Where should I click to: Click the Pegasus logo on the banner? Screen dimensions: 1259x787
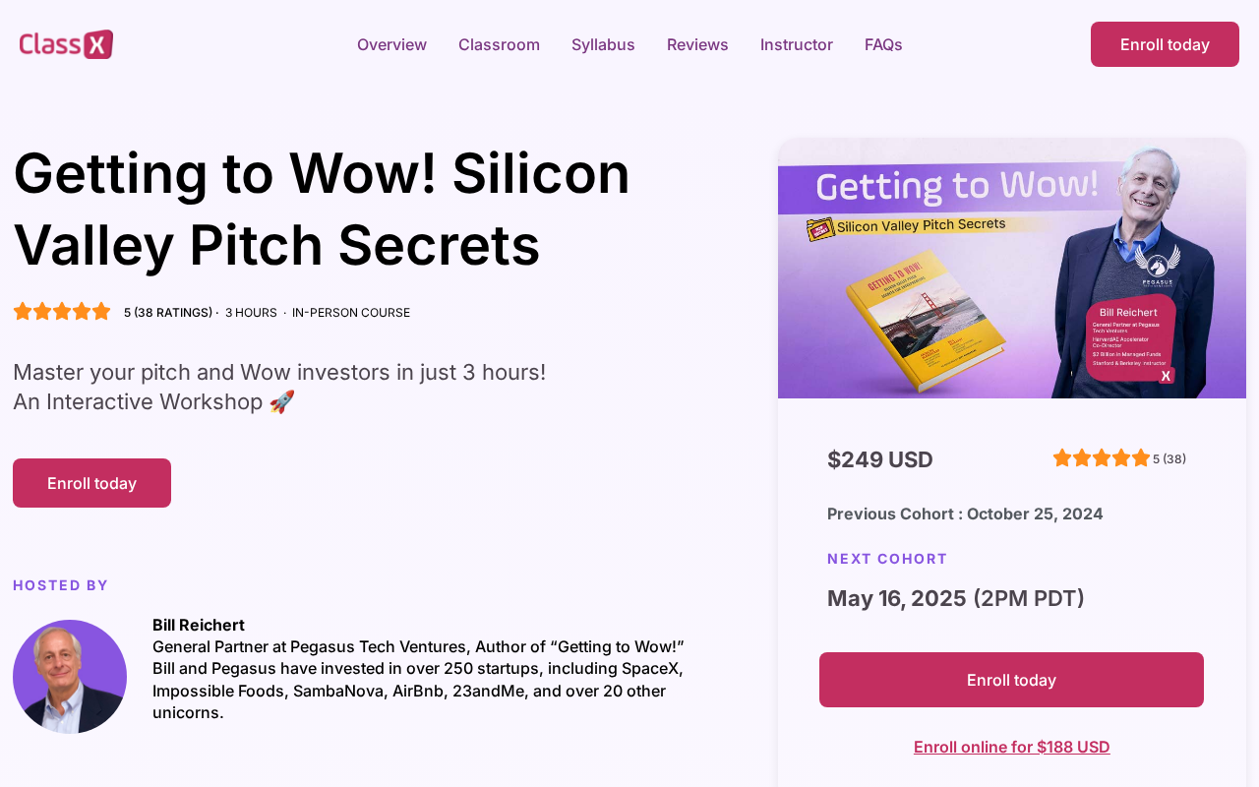point(1157,265)
